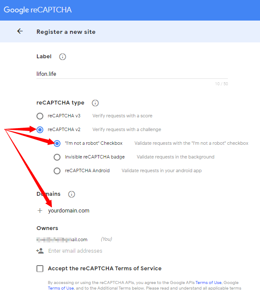Screen dimensions: 260x290
Task: Click the text Verify requests with a score
Action: coord(122,116)
